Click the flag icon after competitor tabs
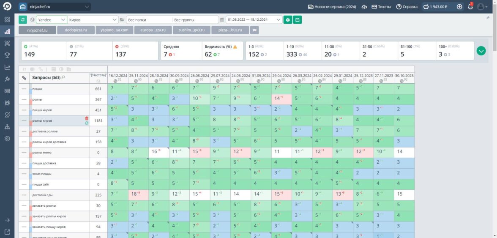 click(x=254, y=30)
